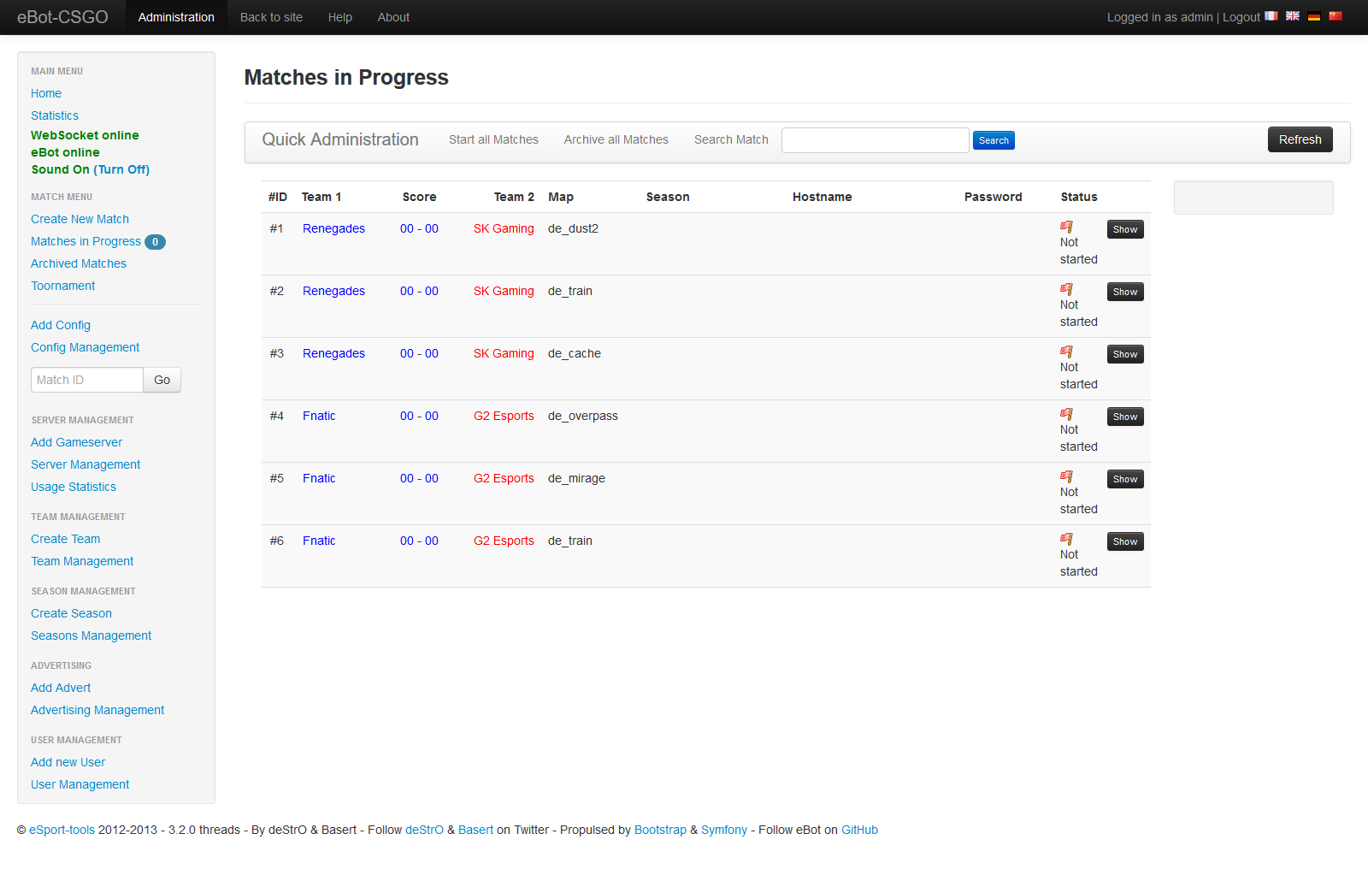
Task: Click the status flag icon for match #4
Action: pyautogui.click(x=1066, y=414)
